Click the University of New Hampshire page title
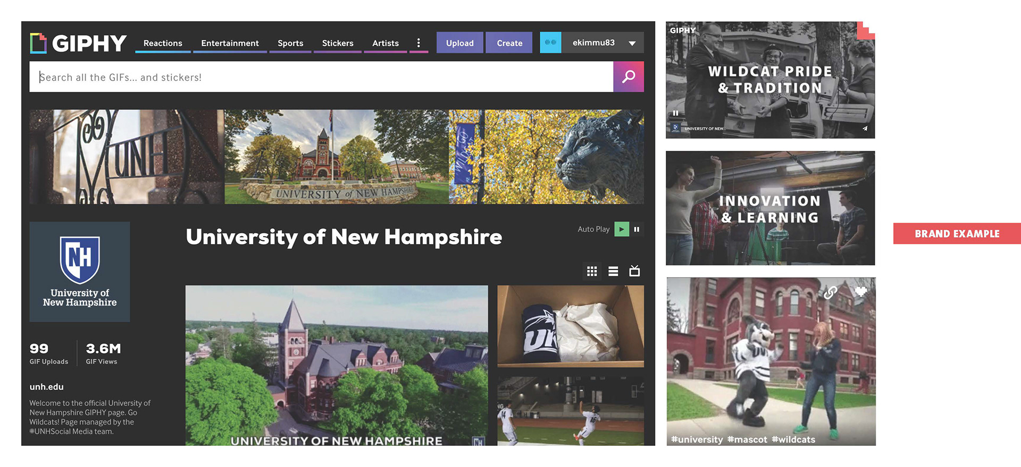The image size is (1021, 467). pyautogui.click(x=344, y=237)
